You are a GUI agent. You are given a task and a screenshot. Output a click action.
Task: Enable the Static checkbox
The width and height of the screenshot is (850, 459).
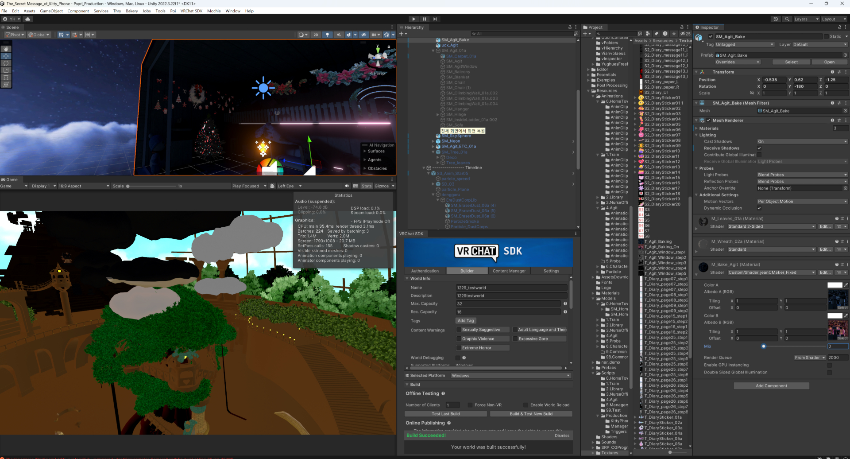(826, 37)
